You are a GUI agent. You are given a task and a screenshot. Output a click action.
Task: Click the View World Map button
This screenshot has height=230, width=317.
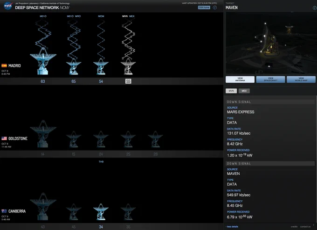[x=301, y=79]
